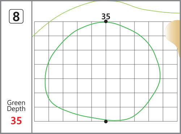The image size is (181, 134).
Task: Select the black dot at green's front edge
Action: [x=106, y=121]
